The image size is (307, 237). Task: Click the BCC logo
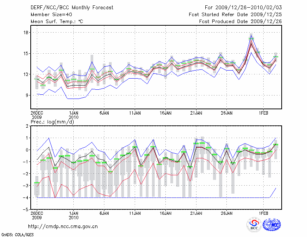(254, 225)
